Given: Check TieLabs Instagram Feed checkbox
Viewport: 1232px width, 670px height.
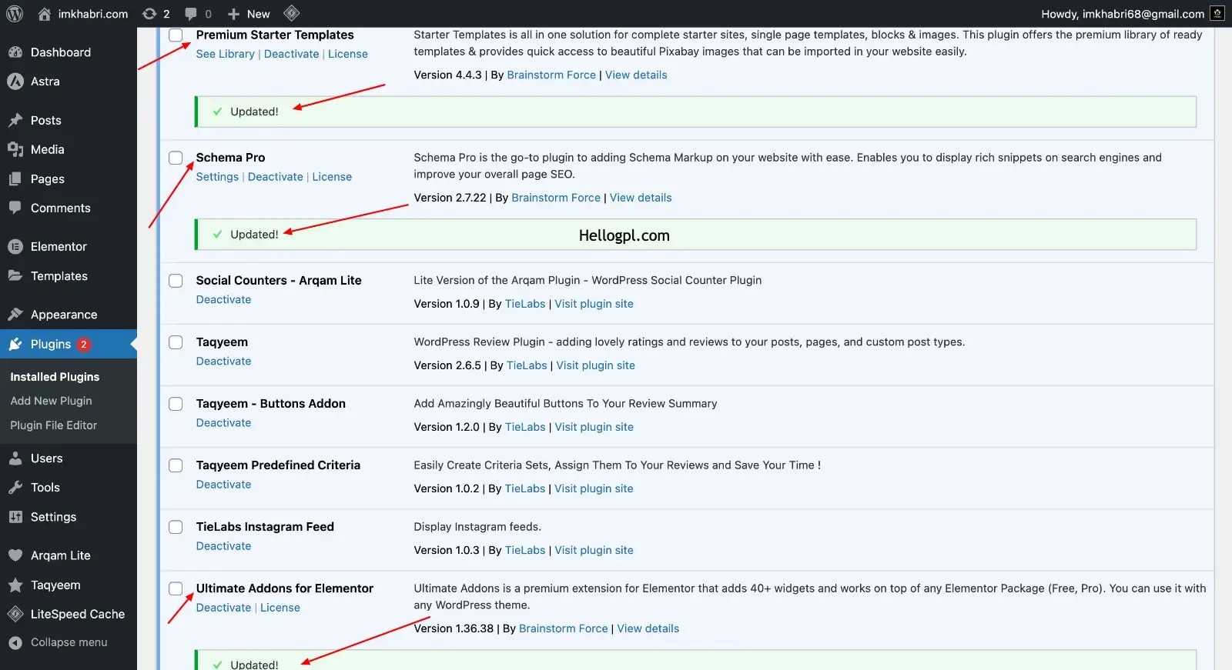Looking at the screenshot, I should (x=176, y=527).
